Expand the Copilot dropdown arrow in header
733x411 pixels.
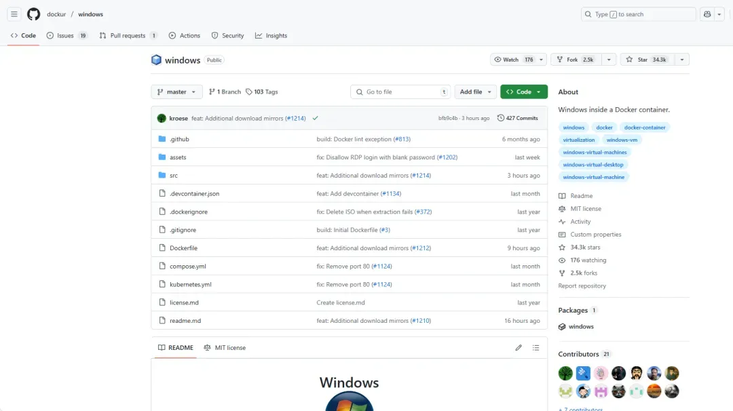click(x=719, y=14)
